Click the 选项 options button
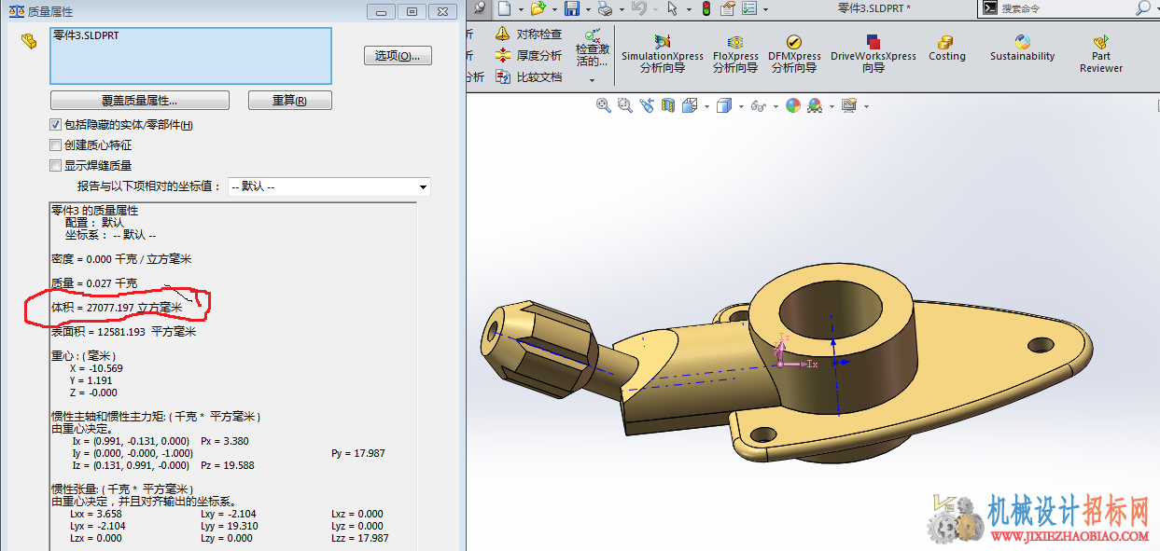The image size is (1160, 551). point(398,56)
